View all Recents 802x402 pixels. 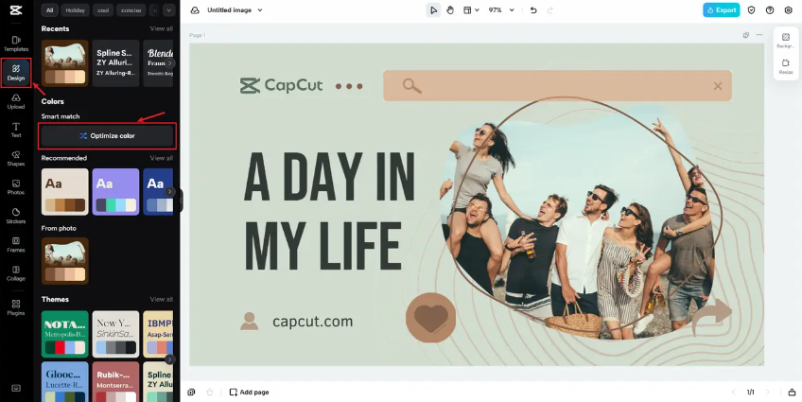click(161, 28)
